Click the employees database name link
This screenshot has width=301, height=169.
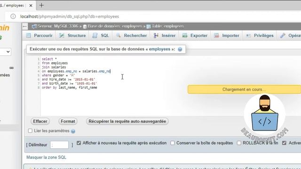(x=159, y=49)
